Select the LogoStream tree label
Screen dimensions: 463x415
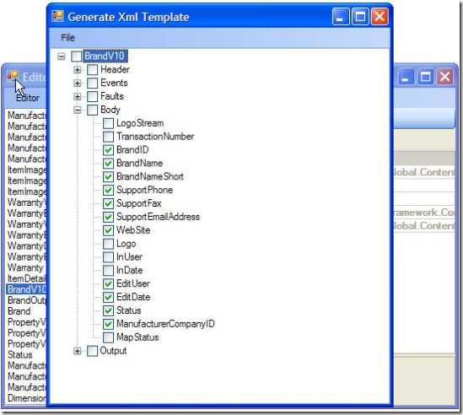coord(140,123)
